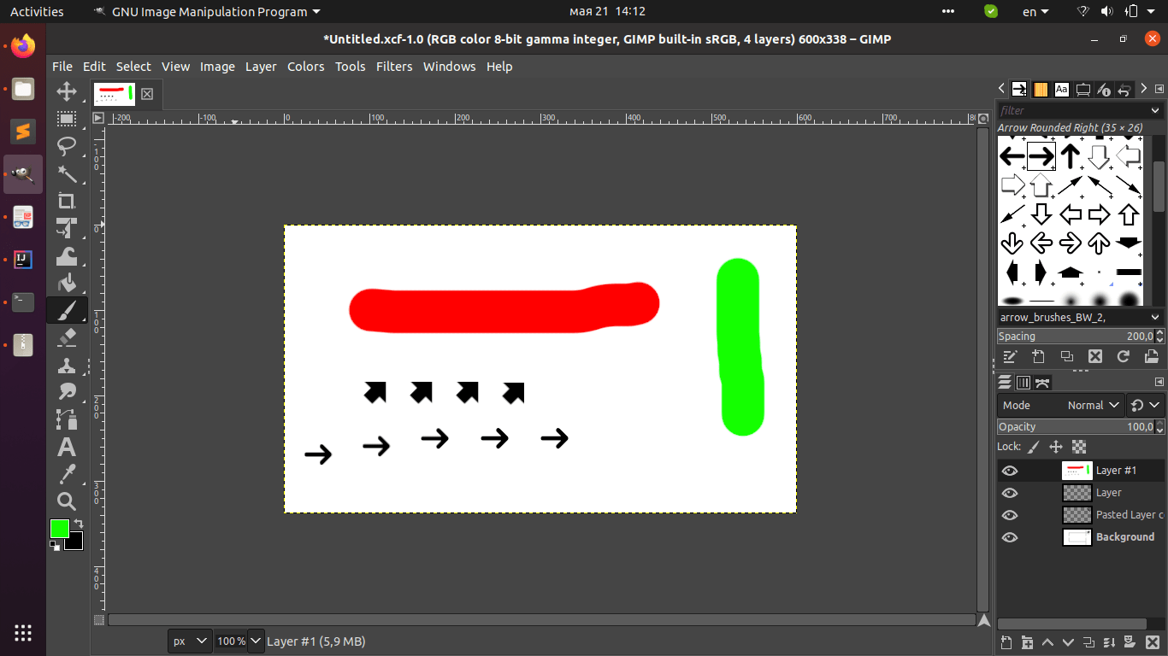This screenshot has height=656, width=1168.
Task: Activate the Zoom tool
Action: pyautogui.click(x=67, y=501)
